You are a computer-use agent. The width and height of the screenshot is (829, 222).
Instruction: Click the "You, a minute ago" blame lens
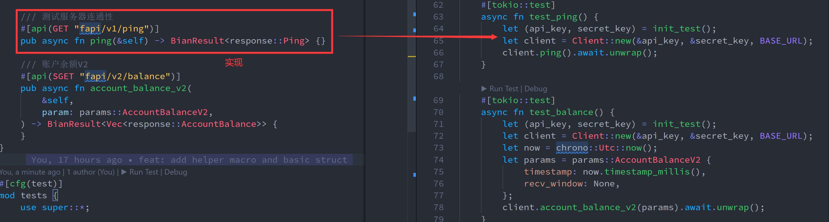(x=30, y=172)
